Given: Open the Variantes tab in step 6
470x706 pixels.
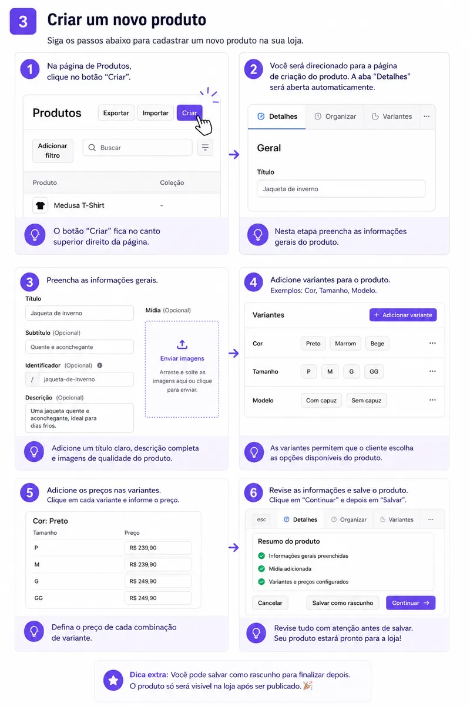Looking at the screenshot, I should (397, 519).
